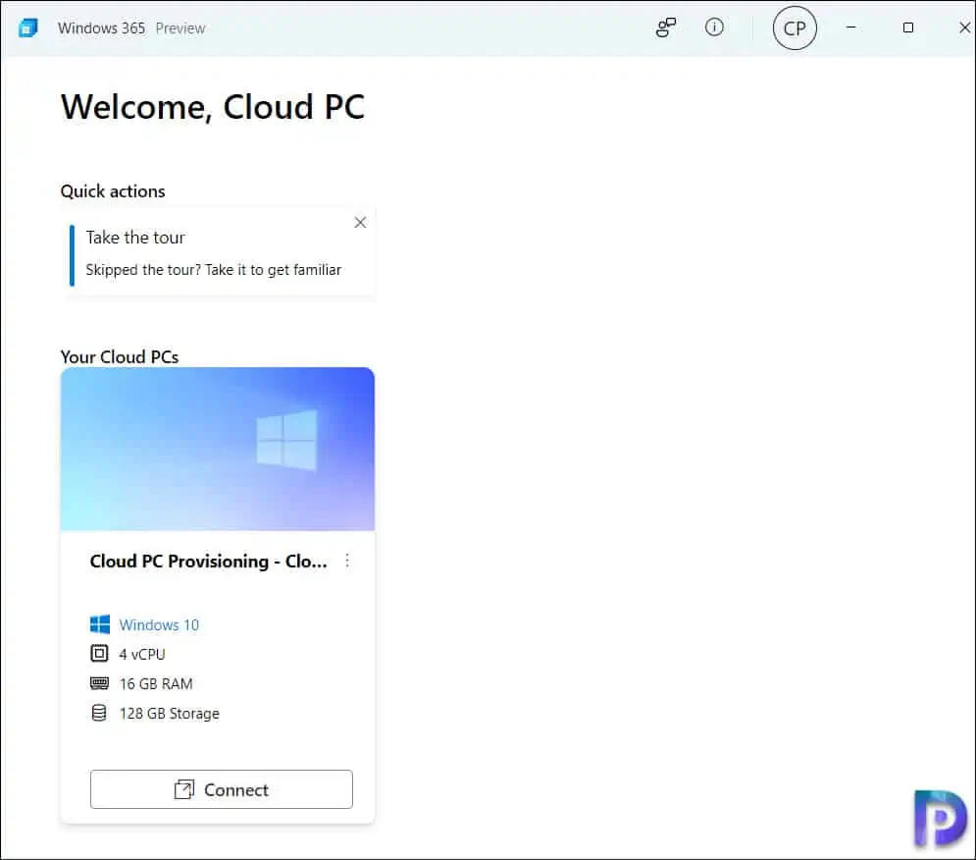Open the CP account profile avatar
Screen dimensions: 976x860
(795, 28)
